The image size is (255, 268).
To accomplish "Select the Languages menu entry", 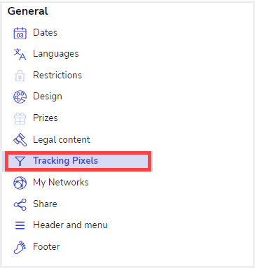I will 56,54.
